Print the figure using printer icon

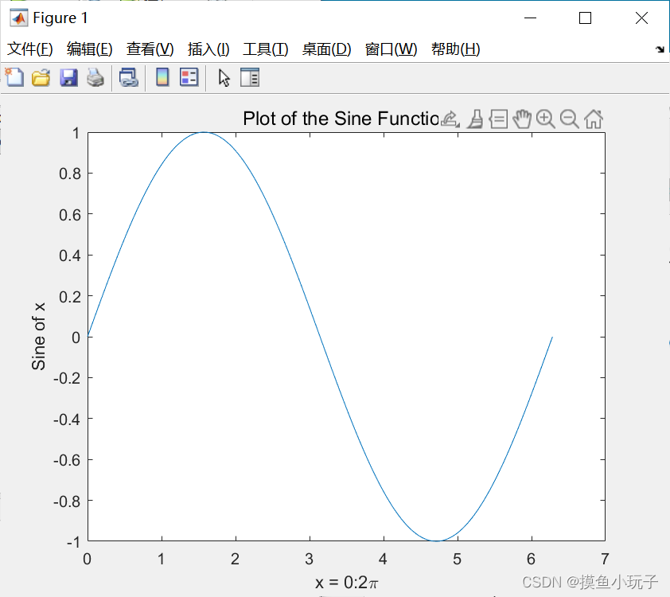tap(95, 78)
